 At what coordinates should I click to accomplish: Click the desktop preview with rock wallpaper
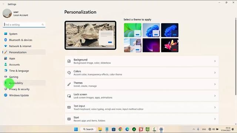(90, 35)
